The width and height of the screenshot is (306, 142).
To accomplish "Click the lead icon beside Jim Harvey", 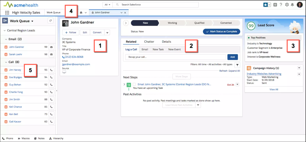I will point(6,70).
